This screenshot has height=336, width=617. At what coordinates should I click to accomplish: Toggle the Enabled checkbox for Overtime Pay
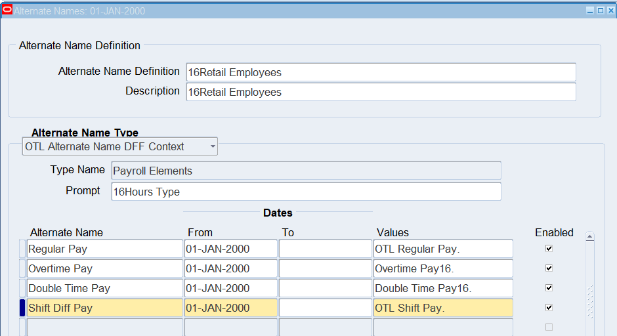[x=549, y=268]
